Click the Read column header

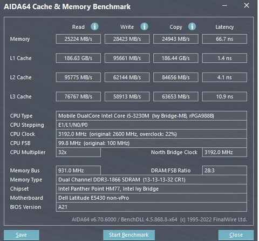click(x=78, y=27)
